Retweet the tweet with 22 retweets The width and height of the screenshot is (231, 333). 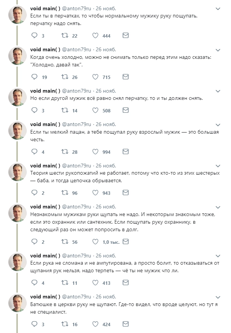click(x=65, y=36)
